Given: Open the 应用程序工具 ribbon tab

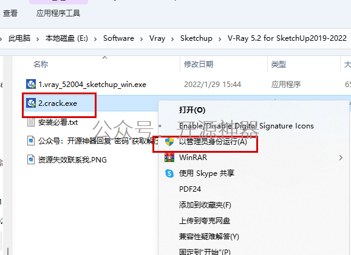Looking at the screenshot, I should point(58,13).
